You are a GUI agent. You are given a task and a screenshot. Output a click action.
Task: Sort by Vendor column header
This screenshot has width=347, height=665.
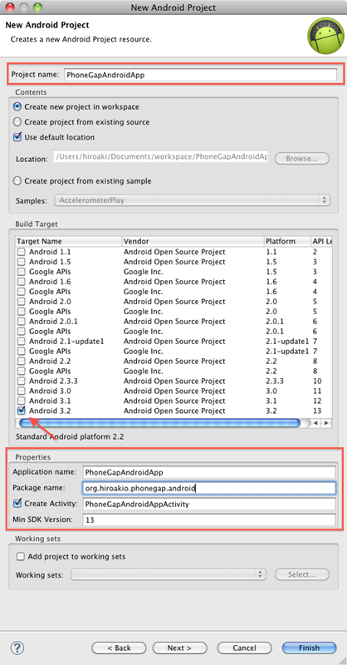[x=193, y=241]
